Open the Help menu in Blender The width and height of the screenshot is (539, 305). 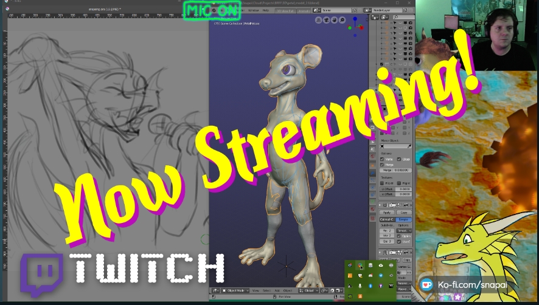266,10
